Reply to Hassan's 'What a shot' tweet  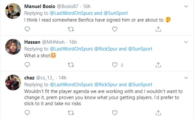[x=27, y=65]
